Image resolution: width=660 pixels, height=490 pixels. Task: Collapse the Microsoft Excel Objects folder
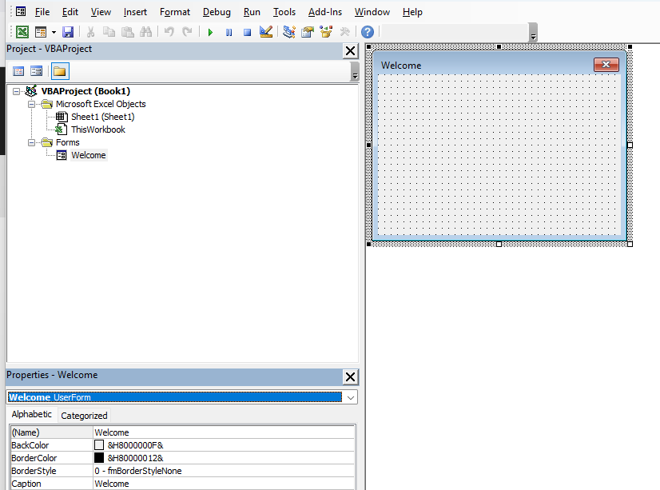click(x=30, y=103)
